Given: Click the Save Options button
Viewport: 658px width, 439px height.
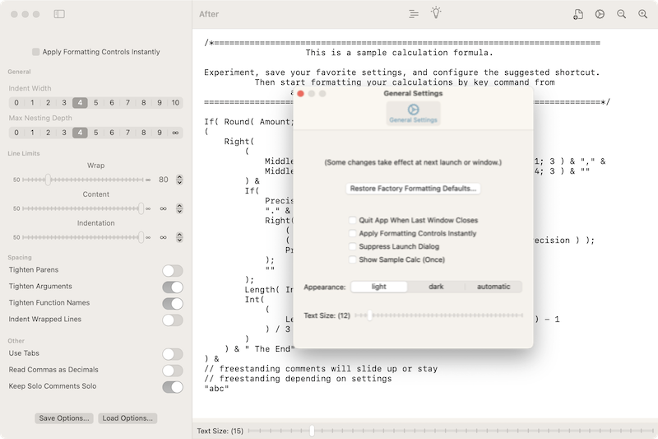Looking at the screenshot, I should coord(64,418).
